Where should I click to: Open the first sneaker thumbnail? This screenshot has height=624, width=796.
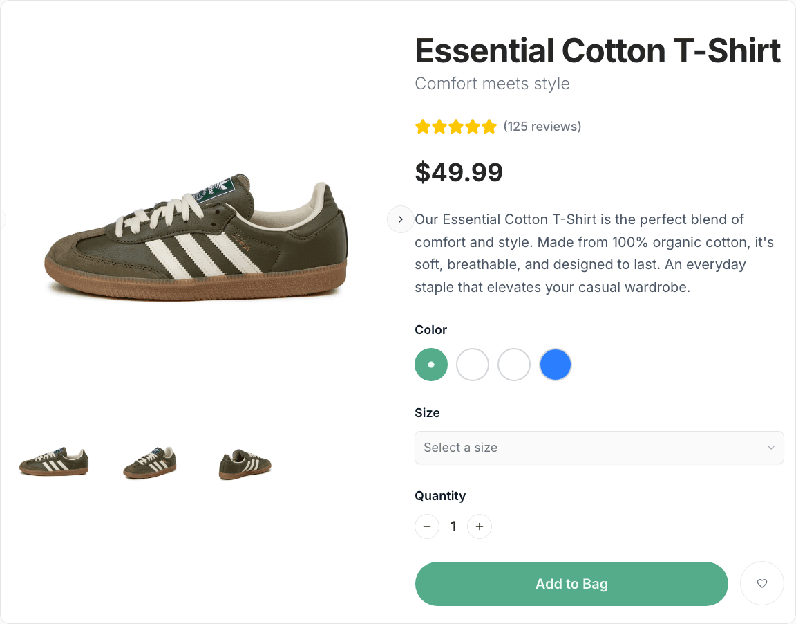coord(54,462)
